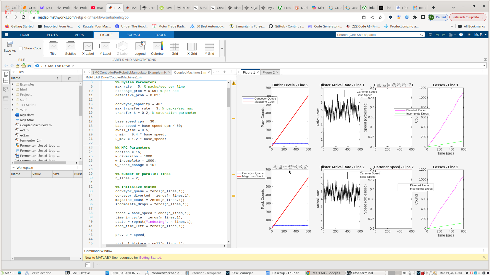Open the Getting Started link
This screenshot has width=490, height=275.
click(x=150, y=258)
